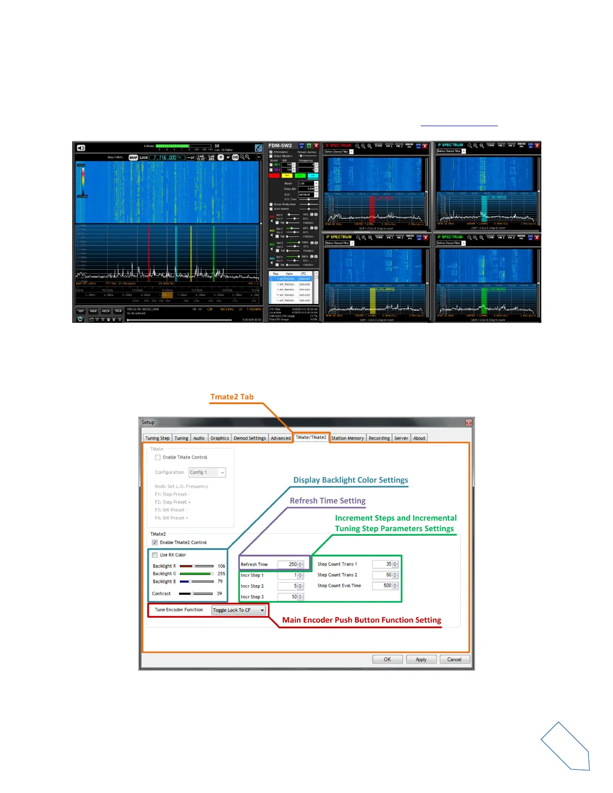Image resolution: width=613 pixels, height=793 pixels.
Task: Adjust the Backlight G slider
Action: tap(196, 574)
